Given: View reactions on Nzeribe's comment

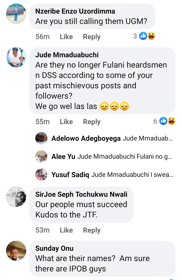Looking at the screenshot, I should click(144, 36).
